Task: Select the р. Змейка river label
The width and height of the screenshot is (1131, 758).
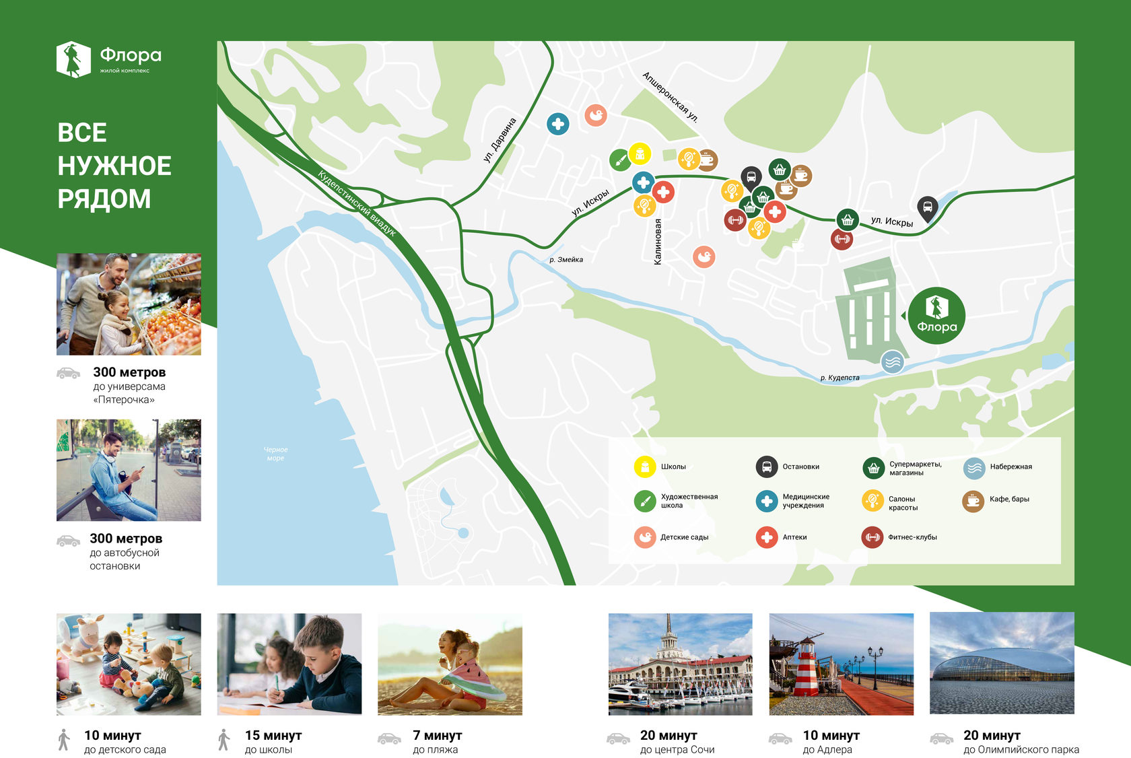Action: [566, 260]
